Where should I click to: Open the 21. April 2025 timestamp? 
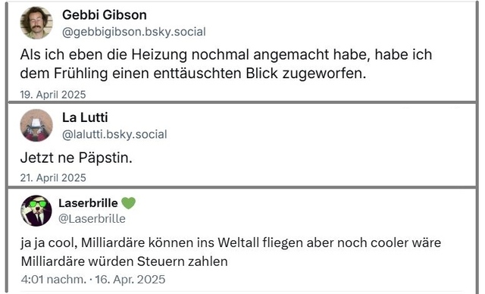pos(53,178)
